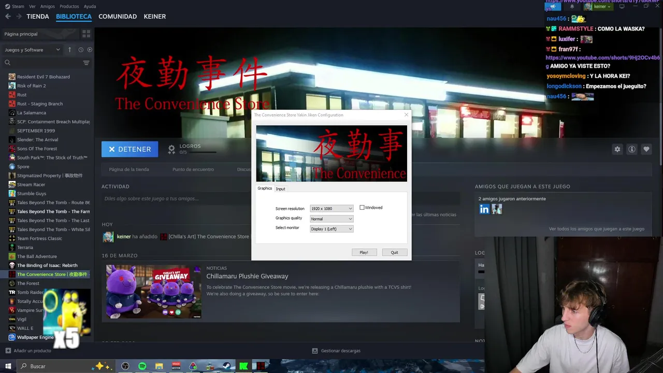The height and width of the screenshot is (373, 663).
Task: Open Voicemeeter from the taskbar
Action: [x=176, y=366]
